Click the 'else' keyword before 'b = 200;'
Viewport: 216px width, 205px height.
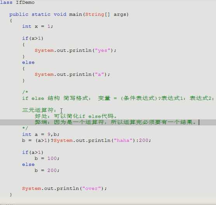point(28,164)
